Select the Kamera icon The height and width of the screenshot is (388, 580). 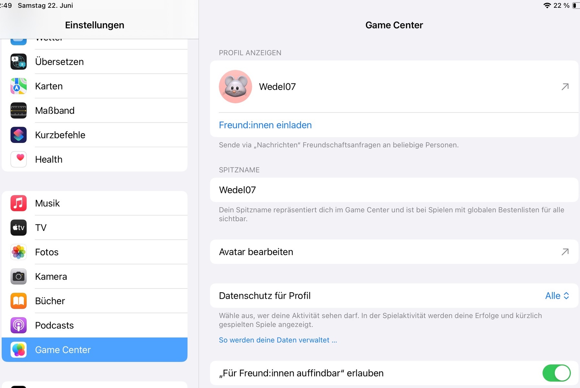[x=18, y=276]
